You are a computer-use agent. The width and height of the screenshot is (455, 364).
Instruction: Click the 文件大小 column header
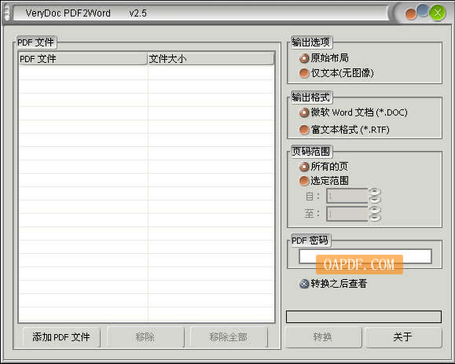coord(211,59)
